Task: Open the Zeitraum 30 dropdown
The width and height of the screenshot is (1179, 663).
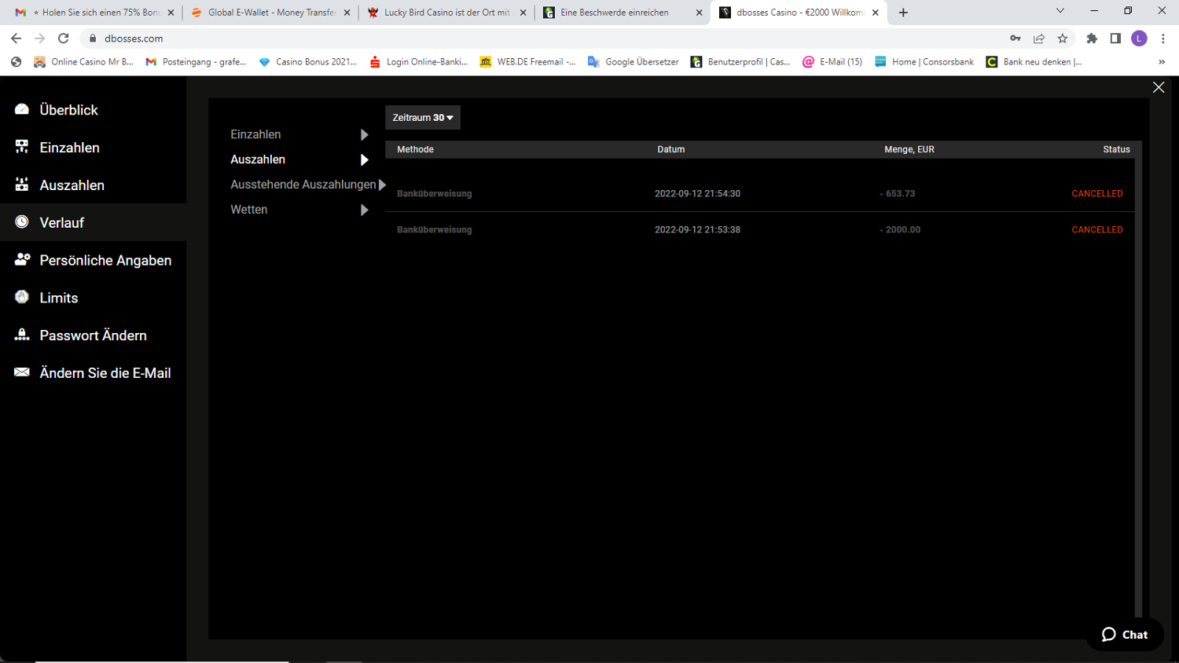Action: coord(423,118)
